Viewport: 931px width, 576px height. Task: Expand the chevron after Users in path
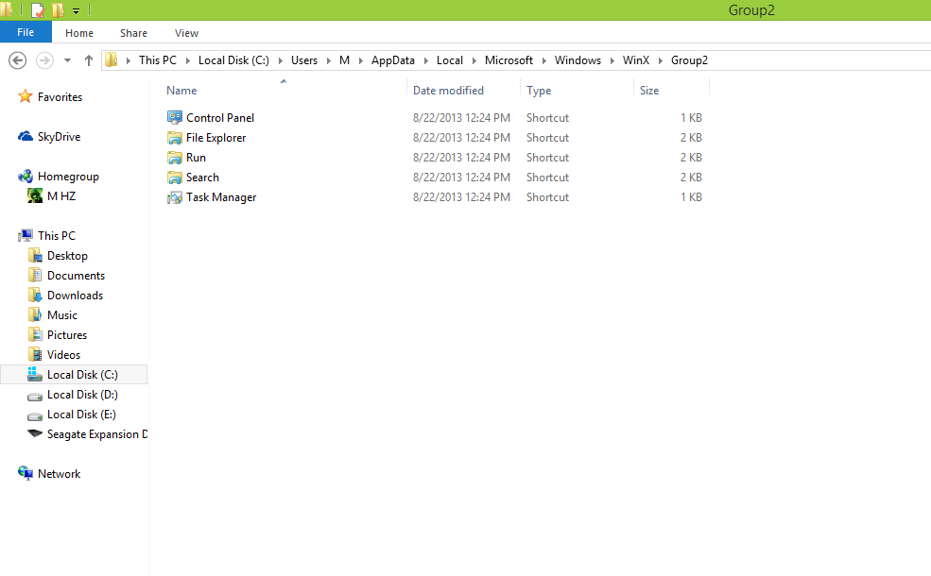(x=328, y=60)
